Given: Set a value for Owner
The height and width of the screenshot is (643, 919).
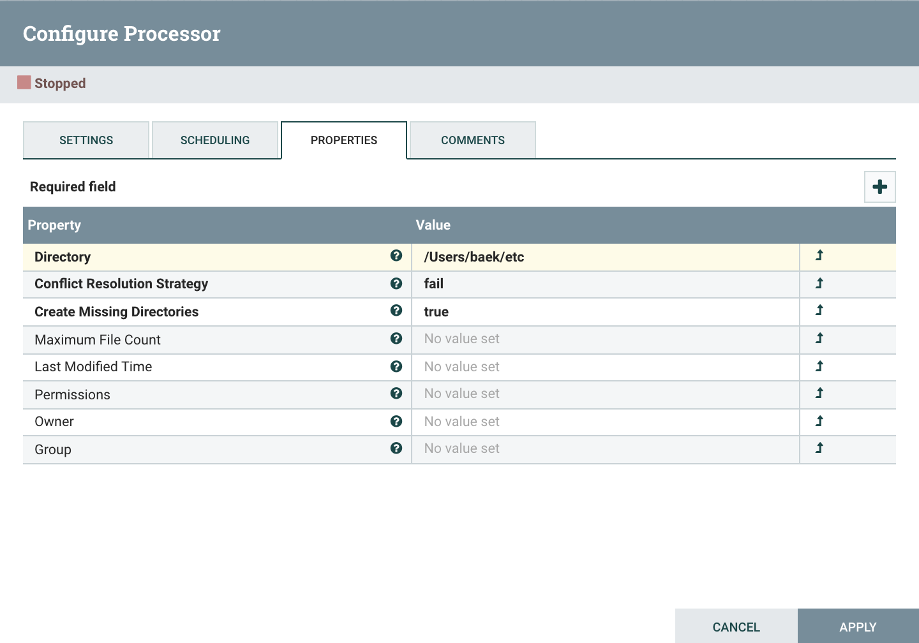Looking at the screenshot, I should tap(606, 422).
